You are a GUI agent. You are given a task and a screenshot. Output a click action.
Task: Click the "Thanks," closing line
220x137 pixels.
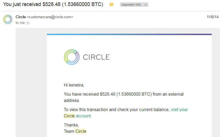71,125
